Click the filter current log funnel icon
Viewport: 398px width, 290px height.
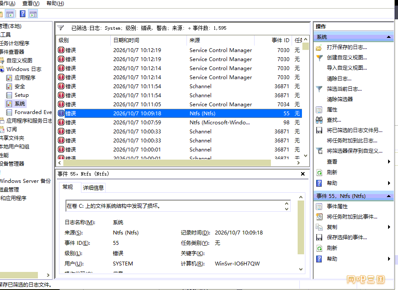click(319, 89)
